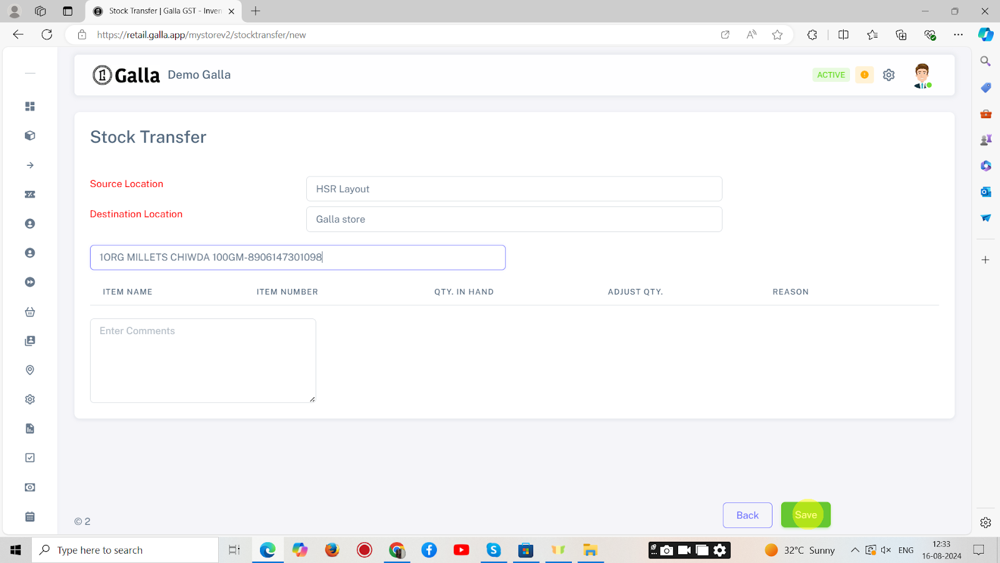This screenshot has height=563, width=1000.
Task: Open the dashboard grid icon in sidebar
Action: (x=30, y=106)
